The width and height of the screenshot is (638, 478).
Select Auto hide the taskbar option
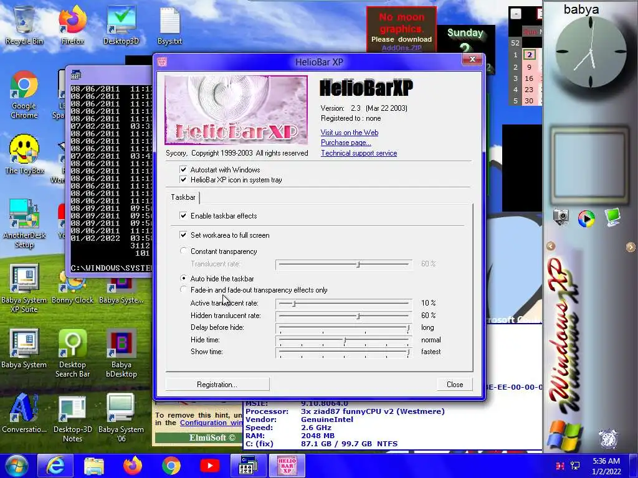[x=184, y=278]
